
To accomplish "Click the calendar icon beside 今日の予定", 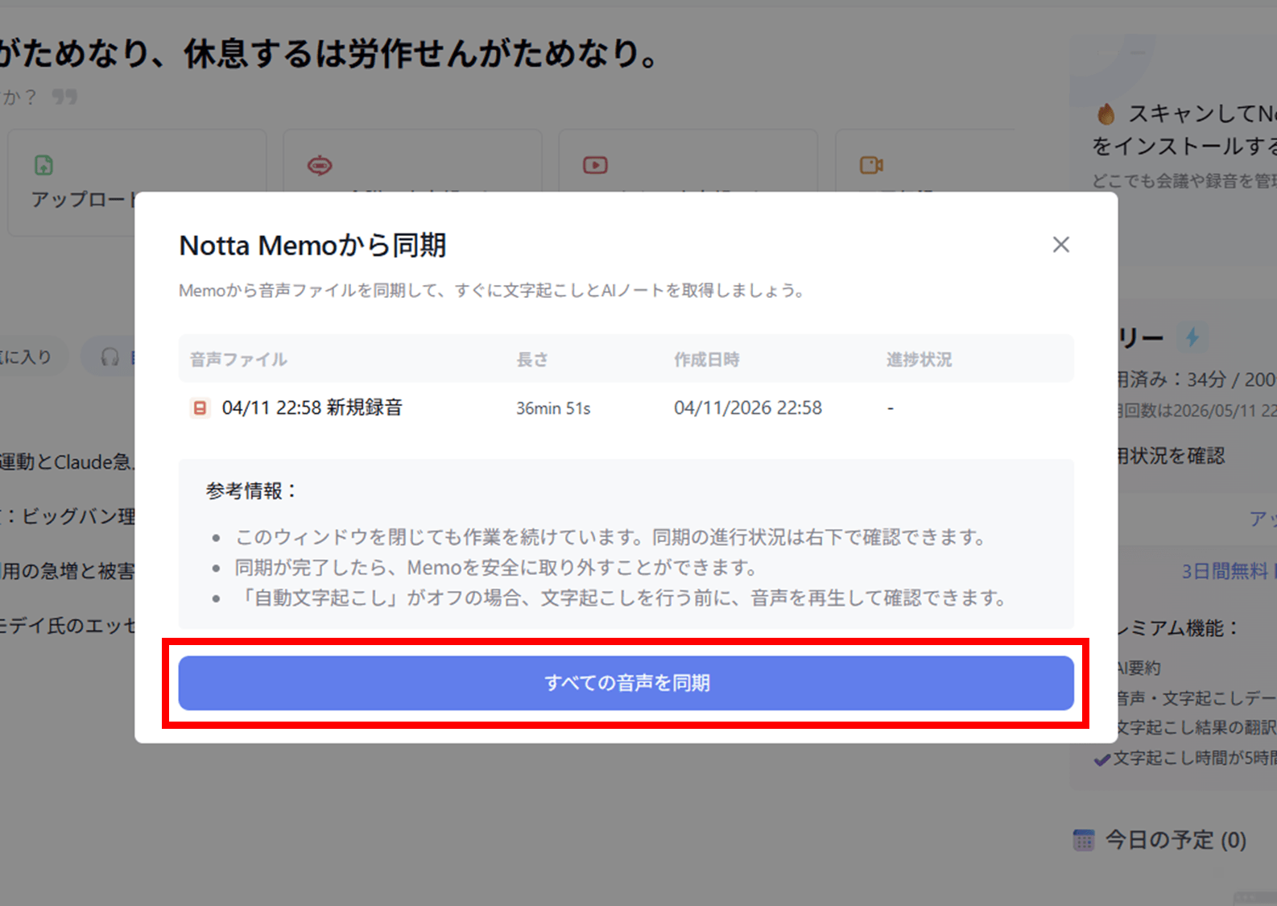I will 1084,840.
